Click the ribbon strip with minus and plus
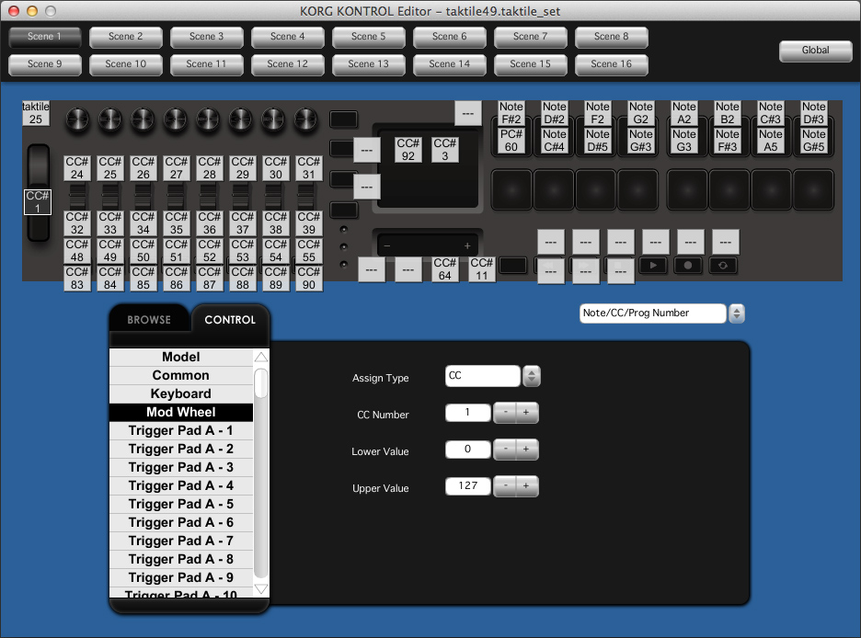Screen dimensions: 861x638 coord(427,245)
